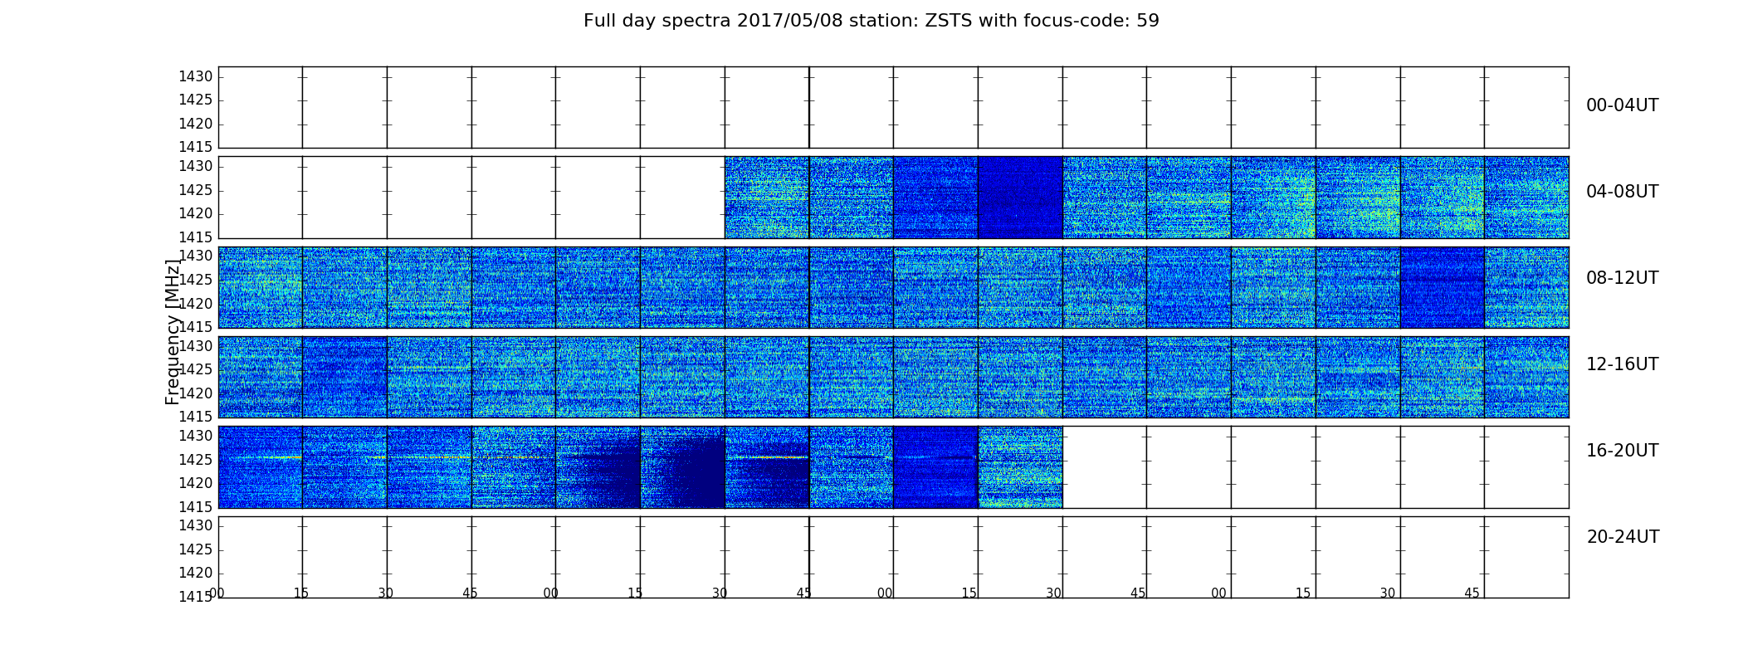Click the first colored panel in the 04-08UT row

[767, 198]
